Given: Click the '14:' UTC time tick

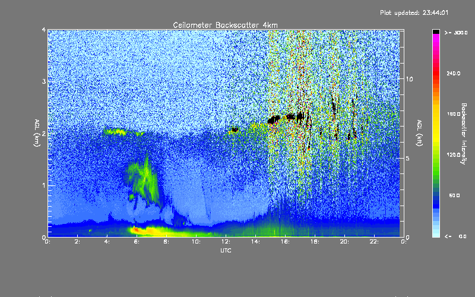Looking at the screenshot, I should click(255, 242).
